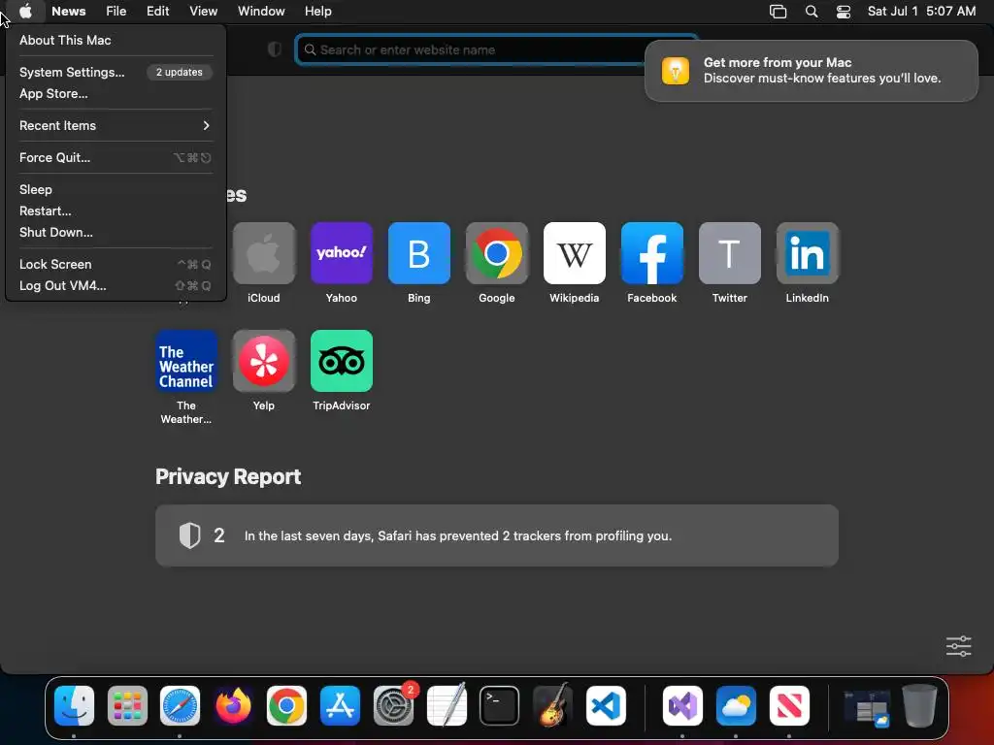Open the View menu
994x745 pixels.
(x=204, y=12)
